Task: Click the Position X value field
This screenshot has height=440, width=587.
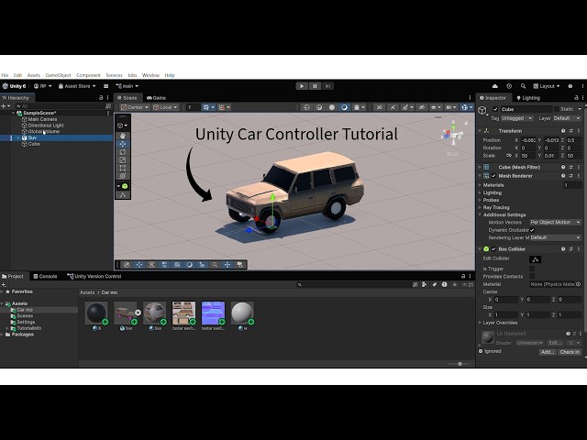Action: pyautogui.click(x=529, y=140)
